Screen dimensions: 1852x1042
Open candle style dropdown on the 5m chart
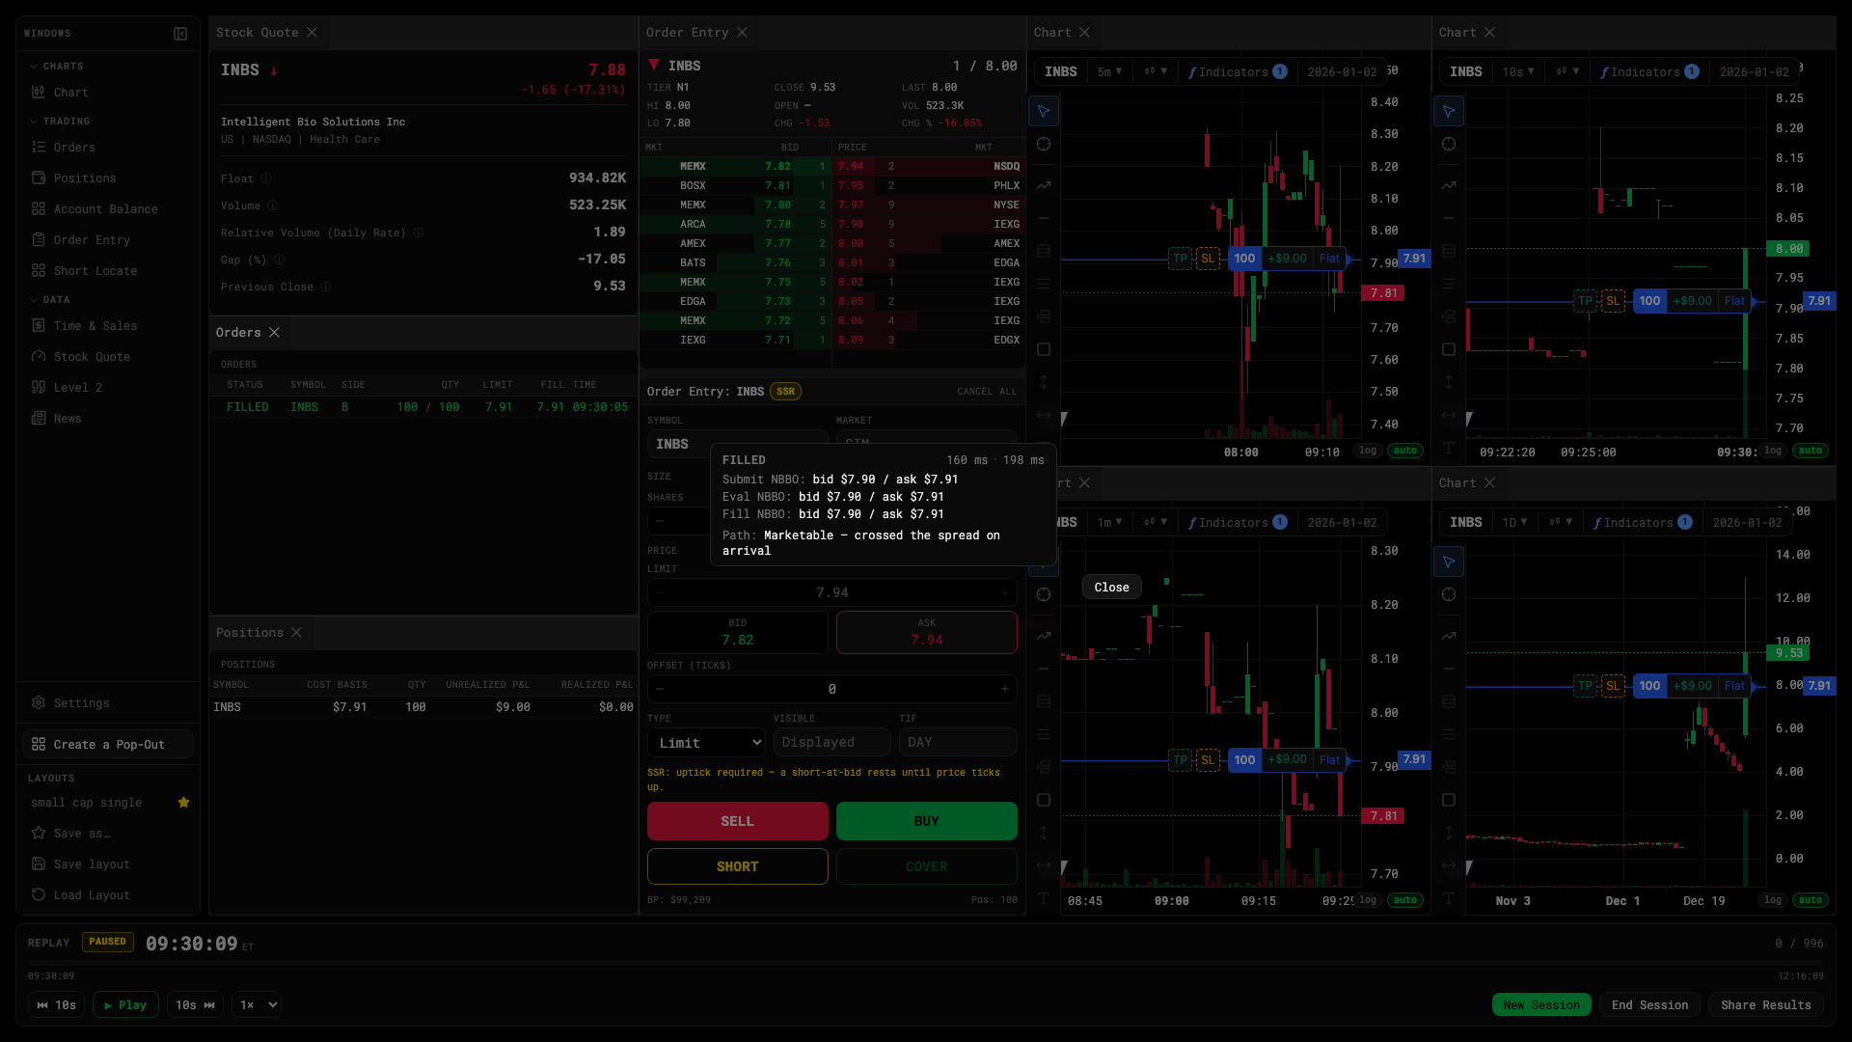tap(1156, 72)
